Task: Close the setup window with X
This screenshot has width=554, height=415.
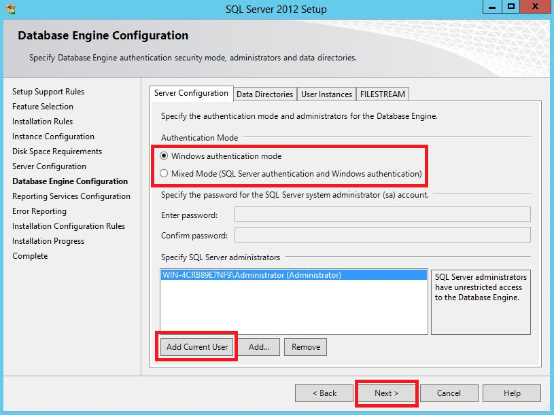Action: (x=535, y=6)
